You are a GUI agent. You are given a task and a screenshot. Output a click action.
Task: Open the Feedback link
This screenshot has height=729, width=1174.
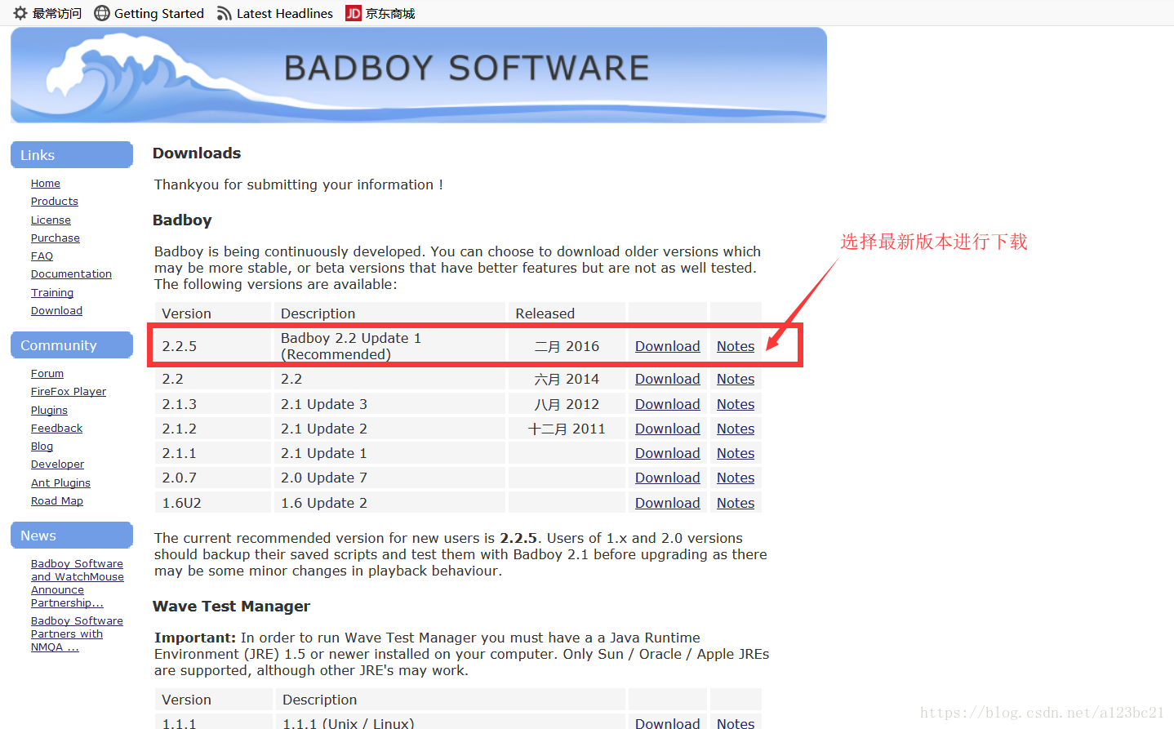56,429
